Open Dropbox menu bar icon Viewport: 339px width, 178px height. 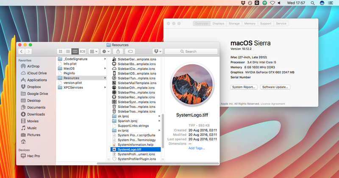point(243,3)
